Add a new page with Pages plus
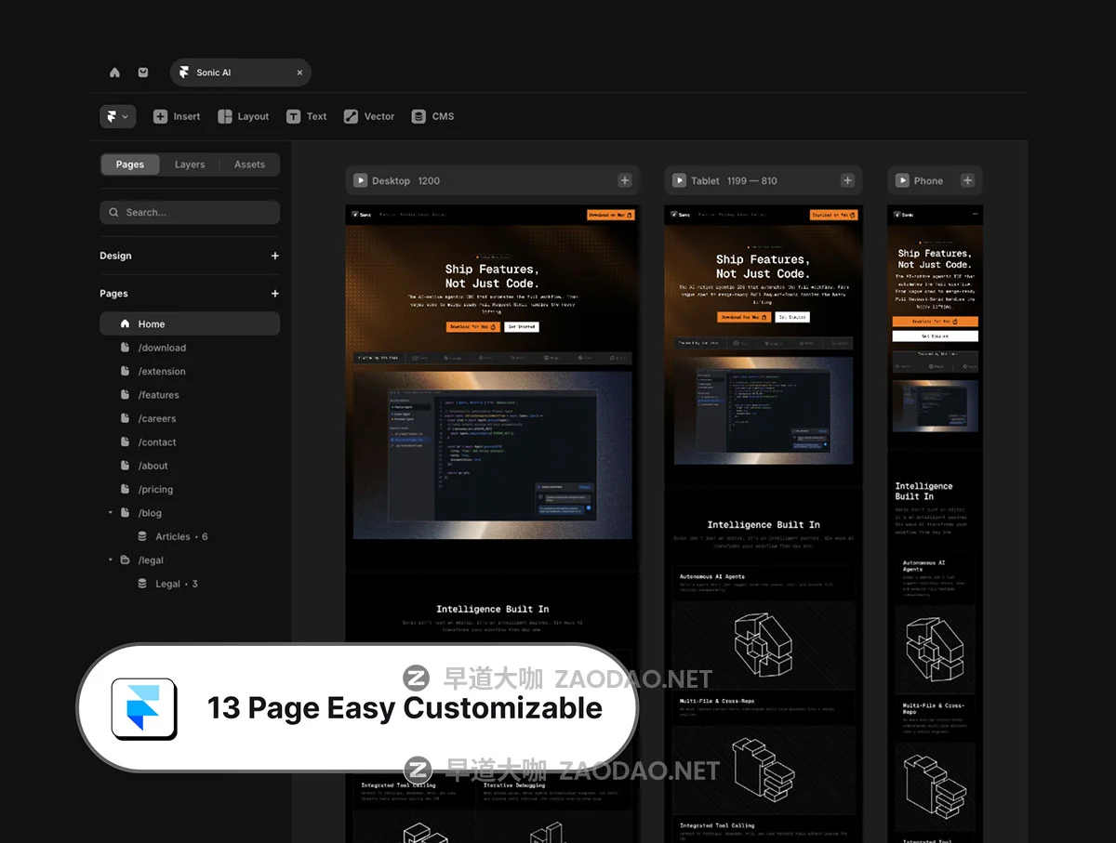This screenshot has height=843, width=1116. click(274, 294)
